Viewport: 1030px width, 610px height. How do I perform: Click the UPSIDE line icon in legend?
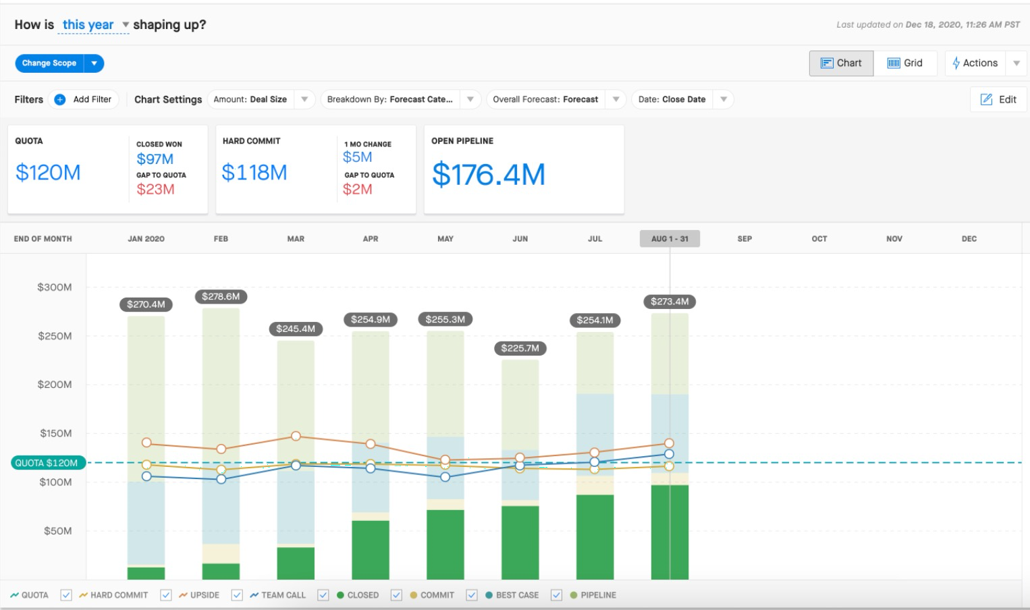tap(183, 595)
